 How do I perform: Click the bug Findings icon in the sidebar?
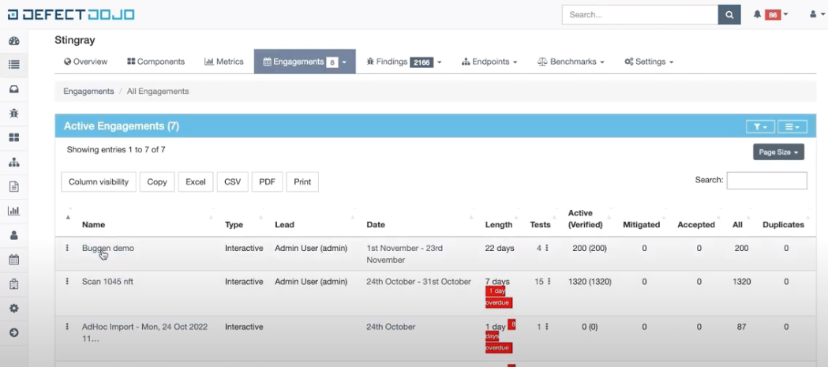[13, 114]
